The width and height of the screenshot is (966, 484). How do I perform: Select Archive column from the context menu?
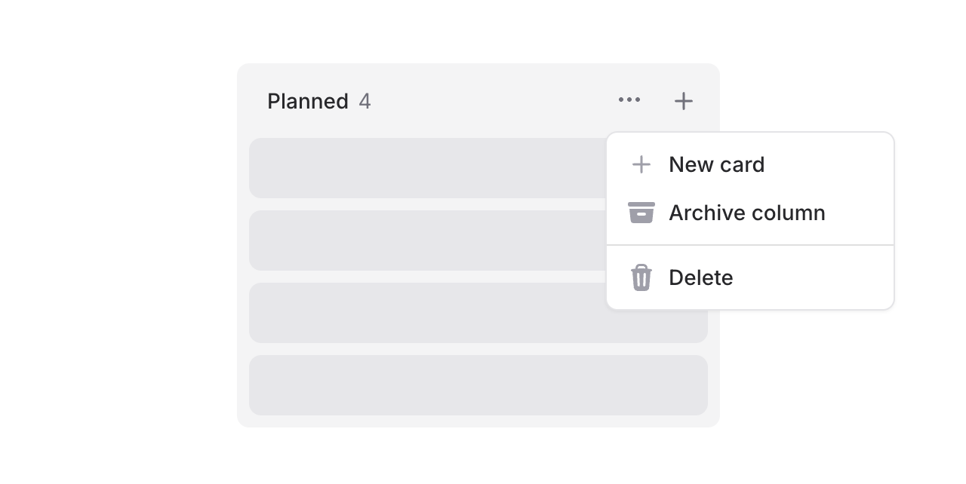pos(746,213)
